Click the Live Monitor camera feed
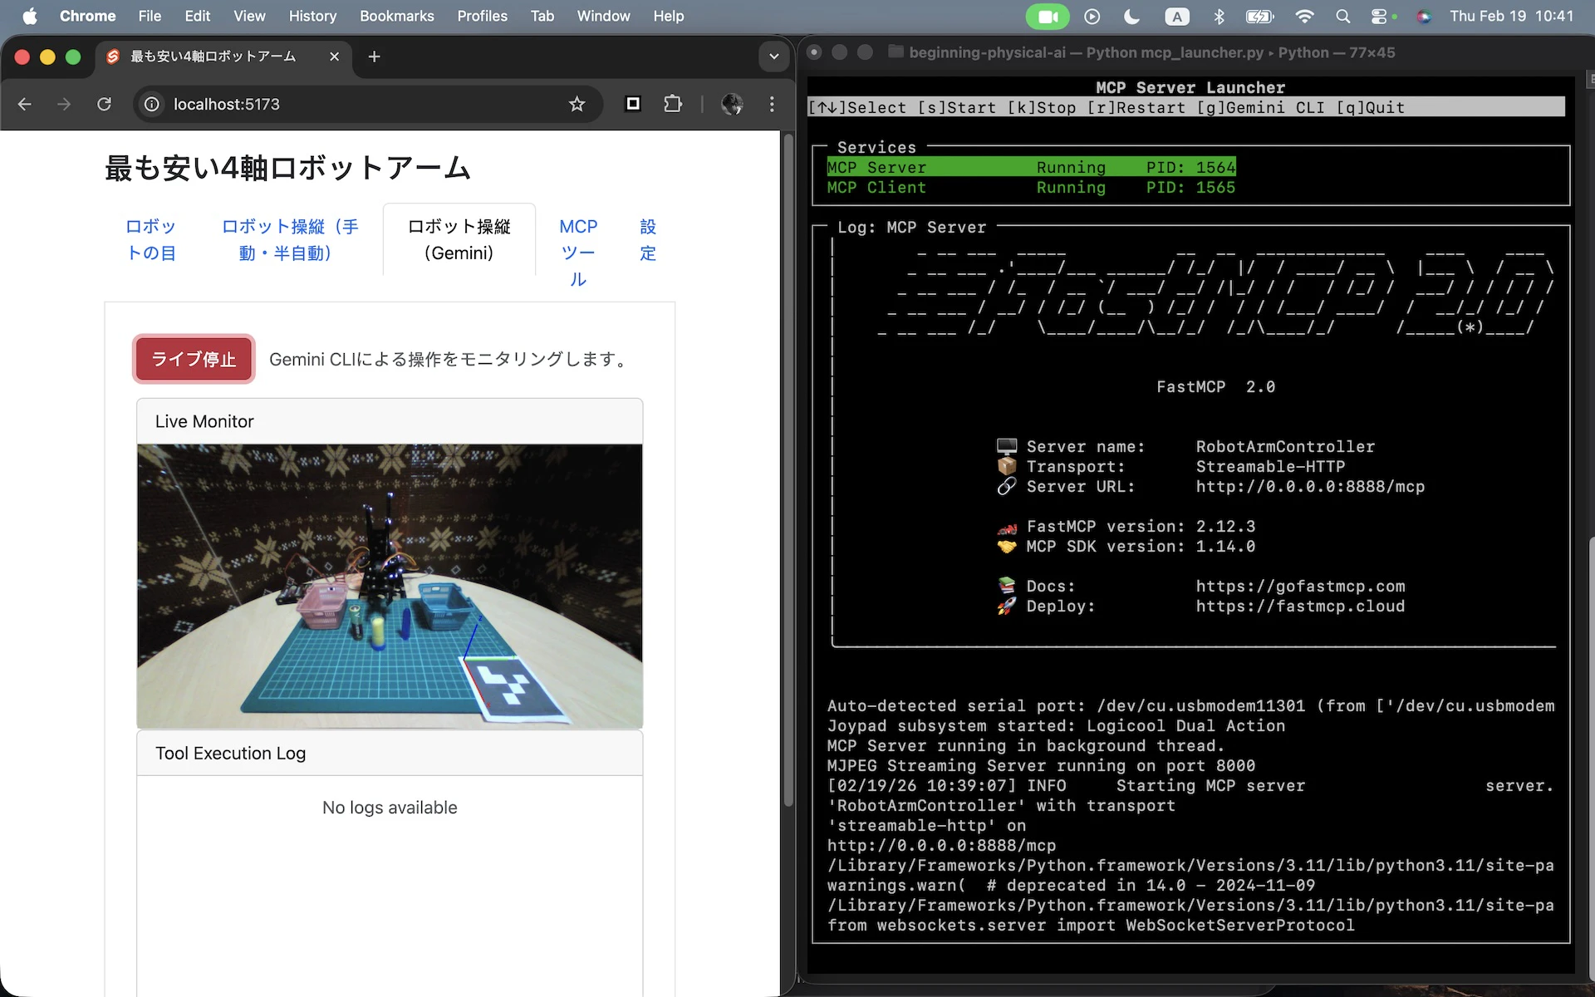This screenshot has height=997, width=1595. pyautogui.click(x=390, y=585)
